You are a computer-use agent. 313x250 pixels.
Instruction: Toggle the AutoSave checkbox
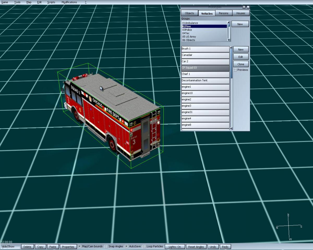(127, 246)
